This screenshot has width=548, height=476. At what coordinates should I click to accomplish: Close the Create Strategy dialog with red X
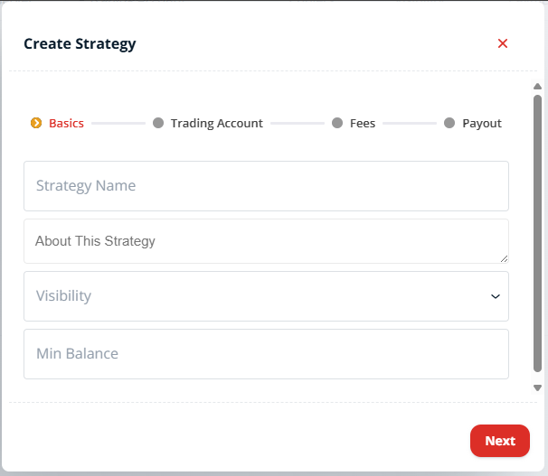click(503, 43)
